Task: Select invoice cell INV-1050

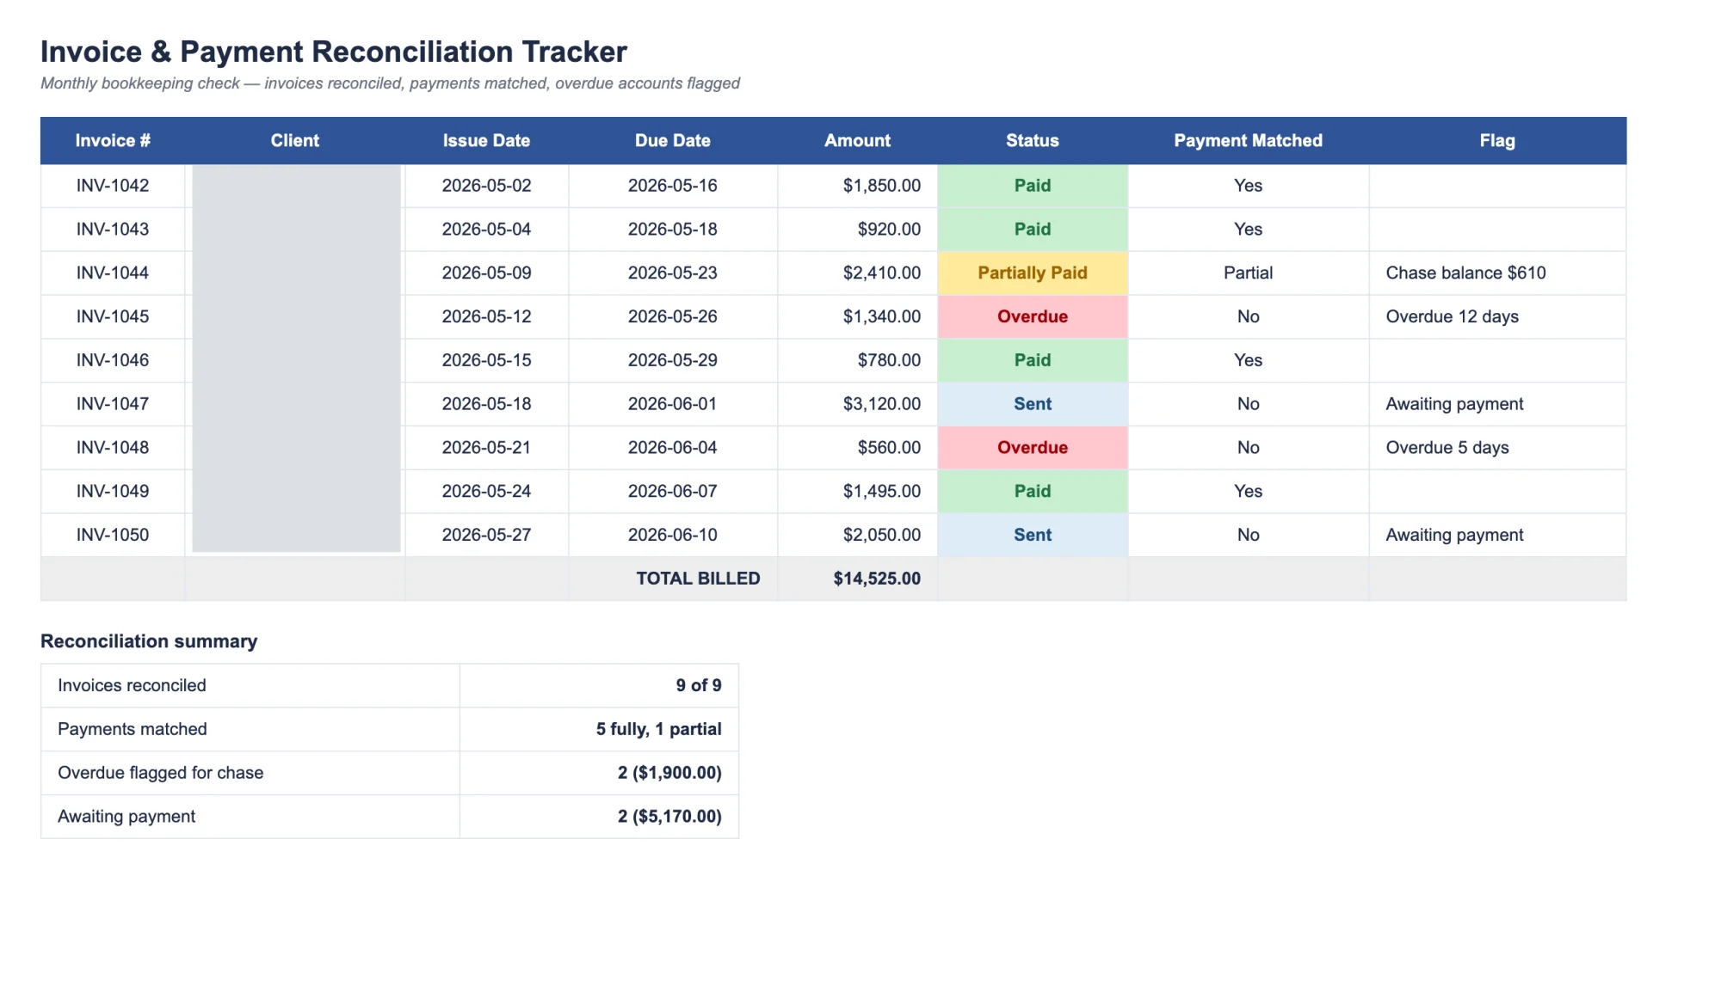Action: (113, 535)
